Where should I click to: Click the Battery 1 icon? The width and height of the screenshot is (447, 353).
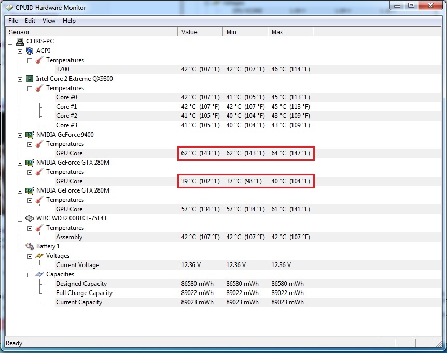tap(30, 246)
